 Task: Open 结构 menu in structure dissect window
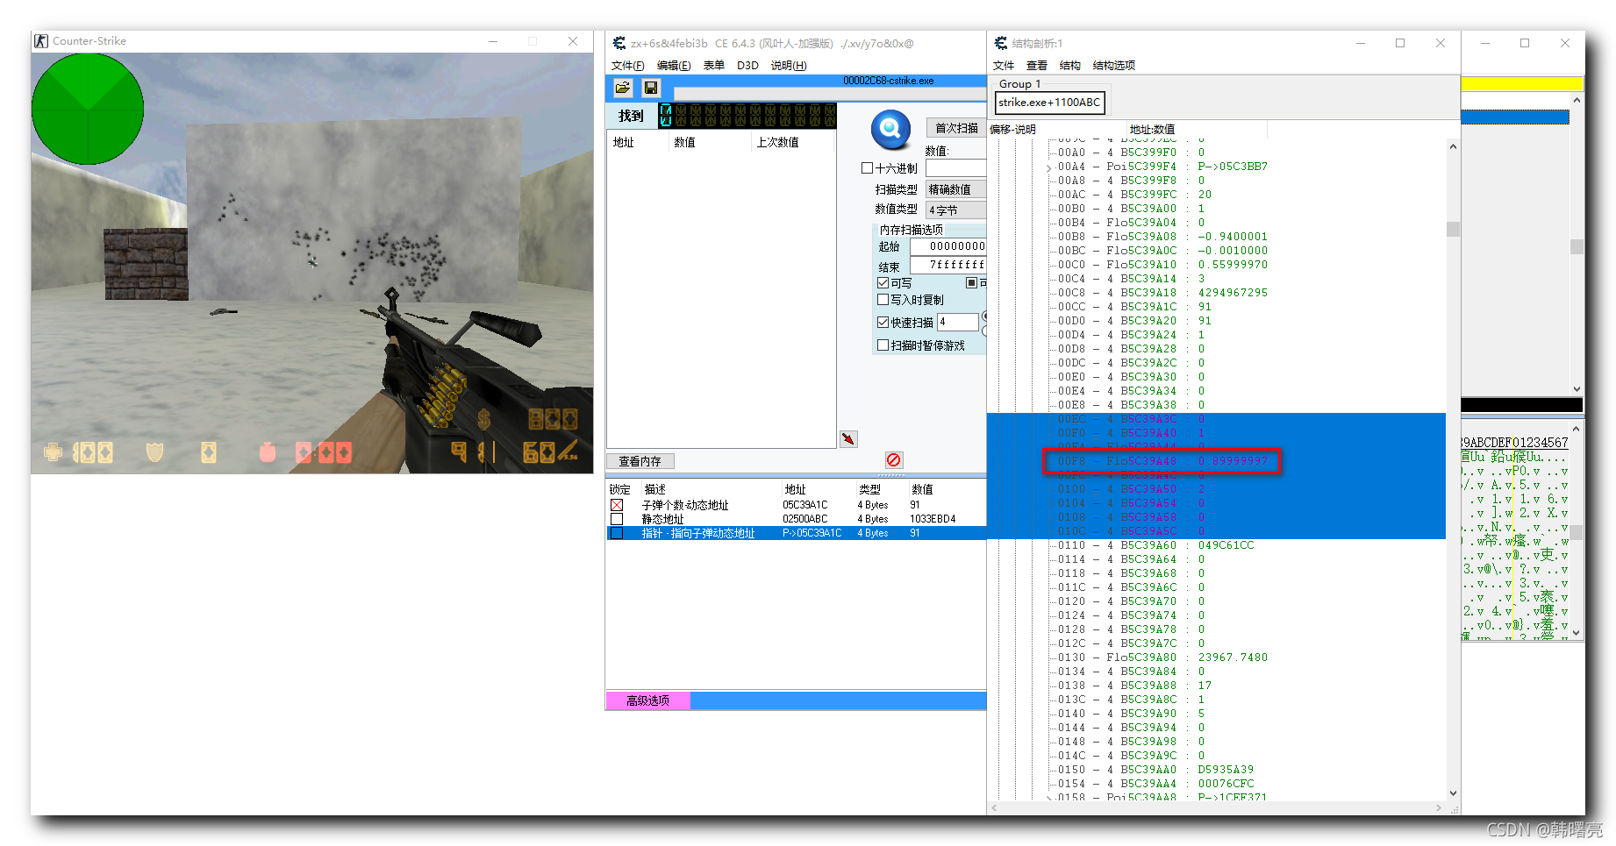(1070, 66)
